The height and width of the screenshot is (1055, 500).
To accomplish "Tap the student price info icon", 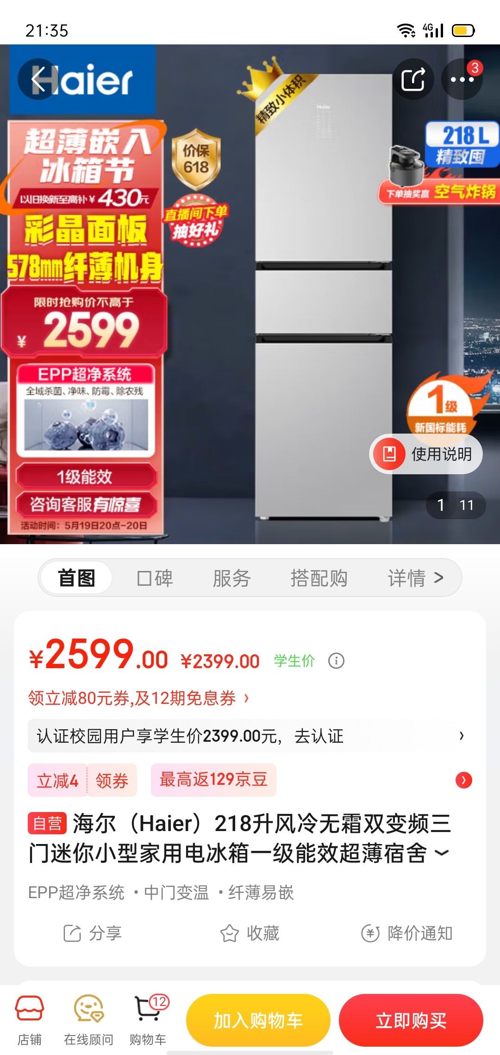I will pos(336,661).
